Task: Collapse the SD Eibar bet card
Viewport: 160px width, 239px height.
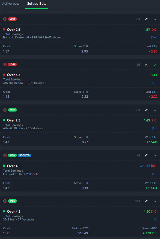Action: pos(155,201)
